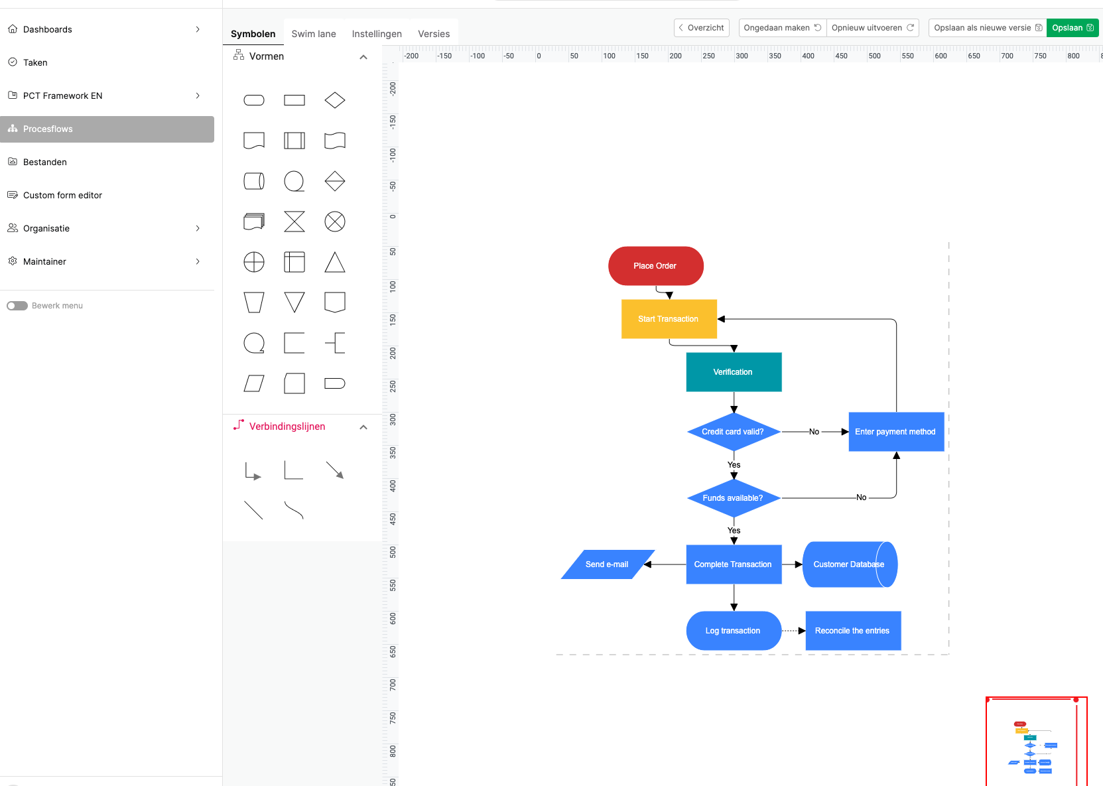Select the parallelogram data shape
Screen dimensions: 1103x786
(254, 383)
